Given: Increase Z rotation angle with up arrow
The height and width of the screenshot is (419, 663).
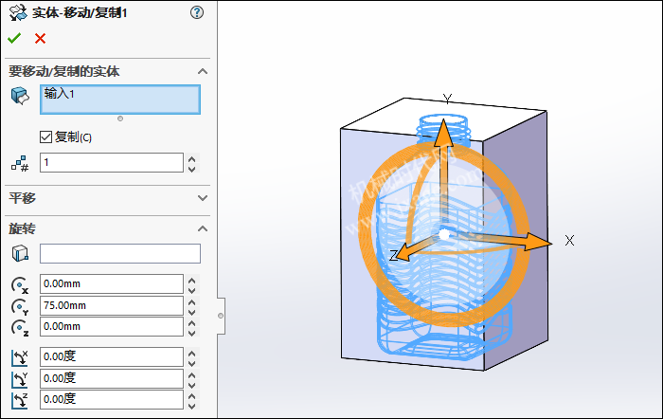Looking at the screenshot, I should coord(192,395).
